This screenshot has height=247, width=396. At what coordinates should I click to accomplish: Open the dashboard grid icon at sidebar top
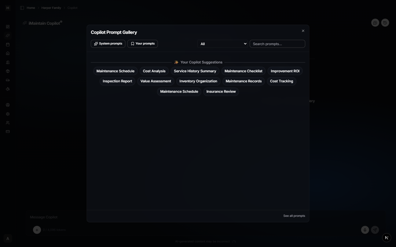pyautogui.click(x=8, y=27)
